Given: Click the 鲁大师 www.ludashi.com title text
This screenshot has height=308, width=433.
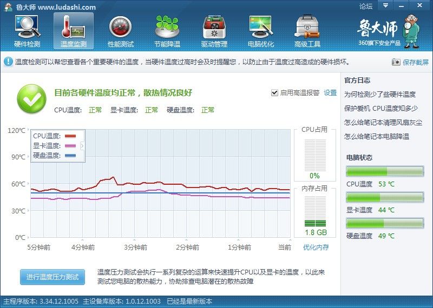Looking at the screenshot, I should (x=56, y=7).
